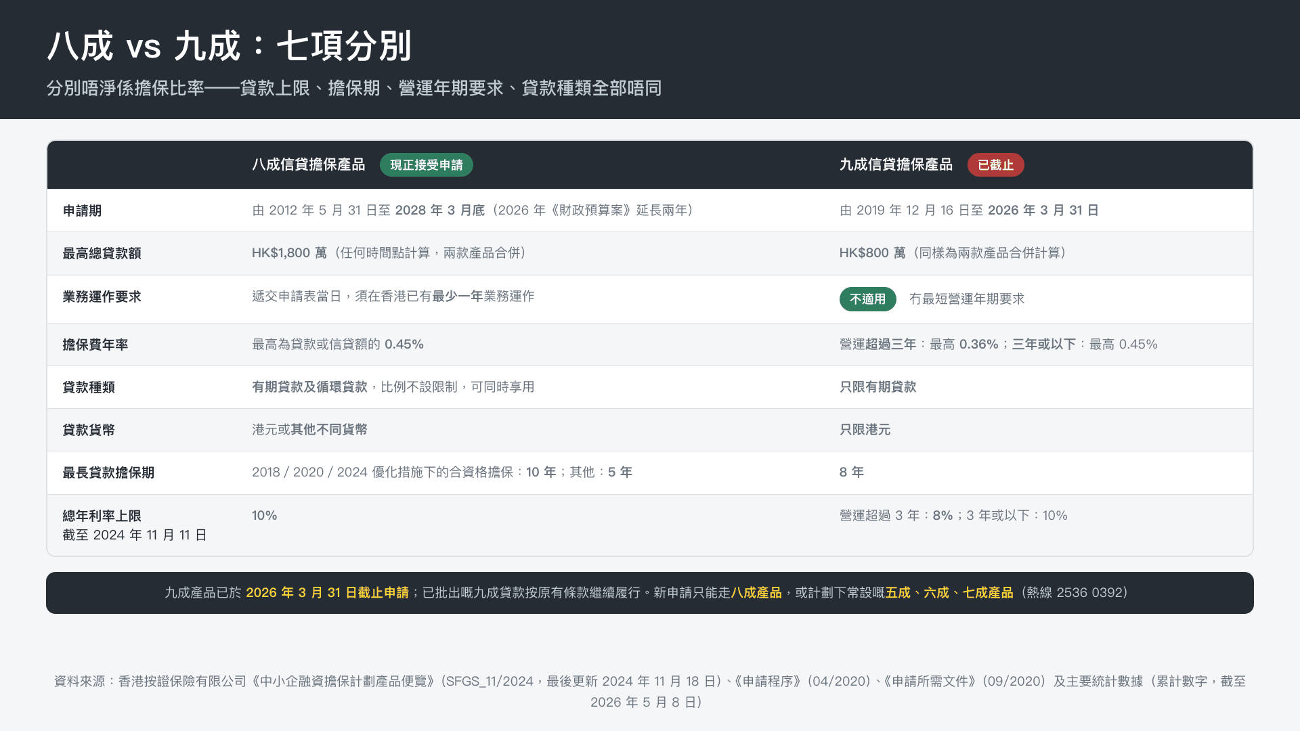Click the 不適用 green badge
The height and width of the screenshot is (731, 1300).
point(867,299)
